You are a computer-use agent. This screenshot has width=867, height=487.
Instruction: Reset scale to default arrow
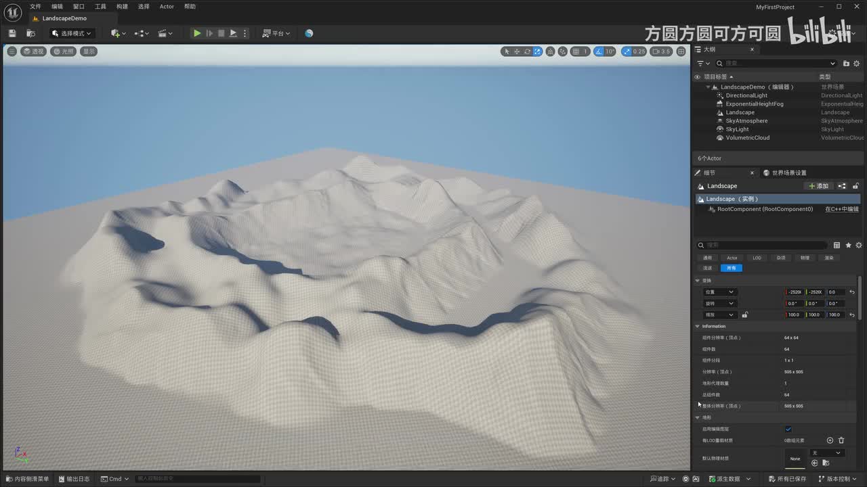852,315
